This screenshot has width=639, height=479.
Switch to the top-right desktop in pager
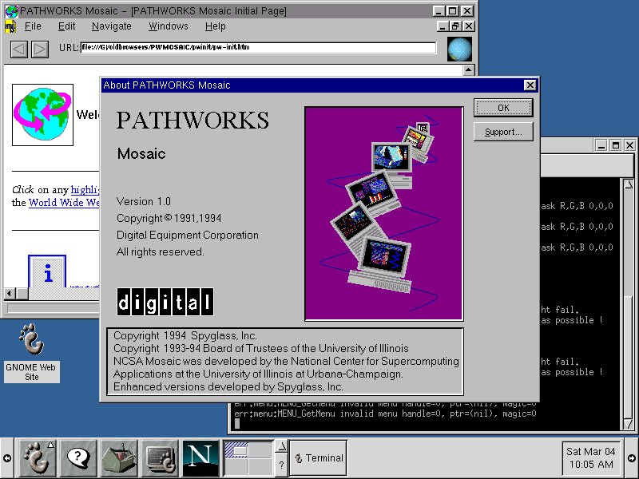tap(260, 449)
